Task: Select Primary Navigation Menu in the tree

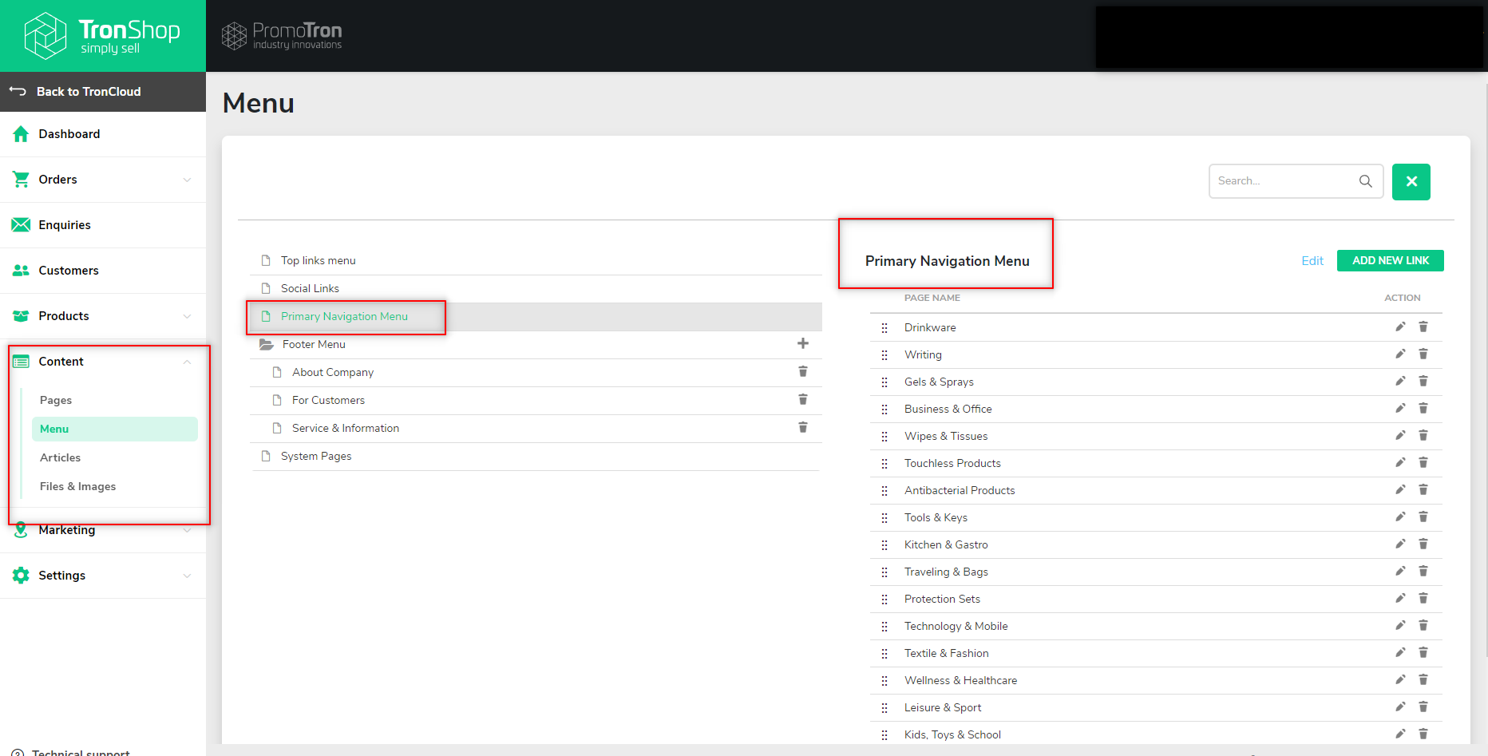Action: (344, 316)
